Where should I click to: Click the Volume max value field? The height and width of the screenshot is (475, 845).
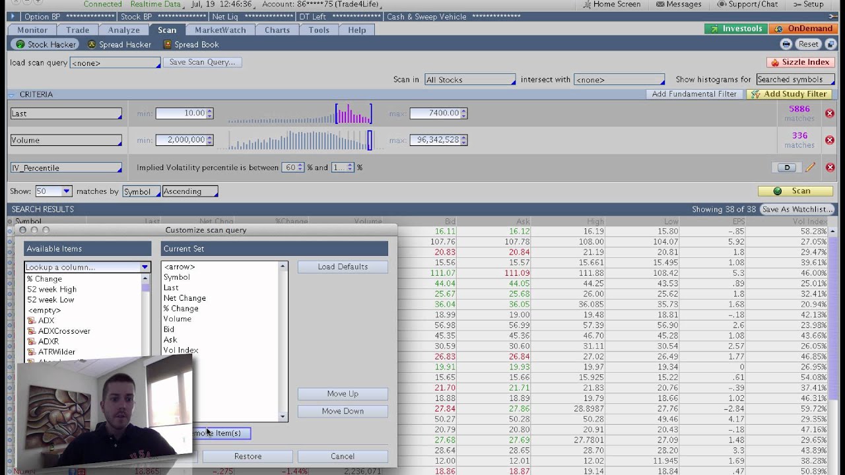(434, 140)
